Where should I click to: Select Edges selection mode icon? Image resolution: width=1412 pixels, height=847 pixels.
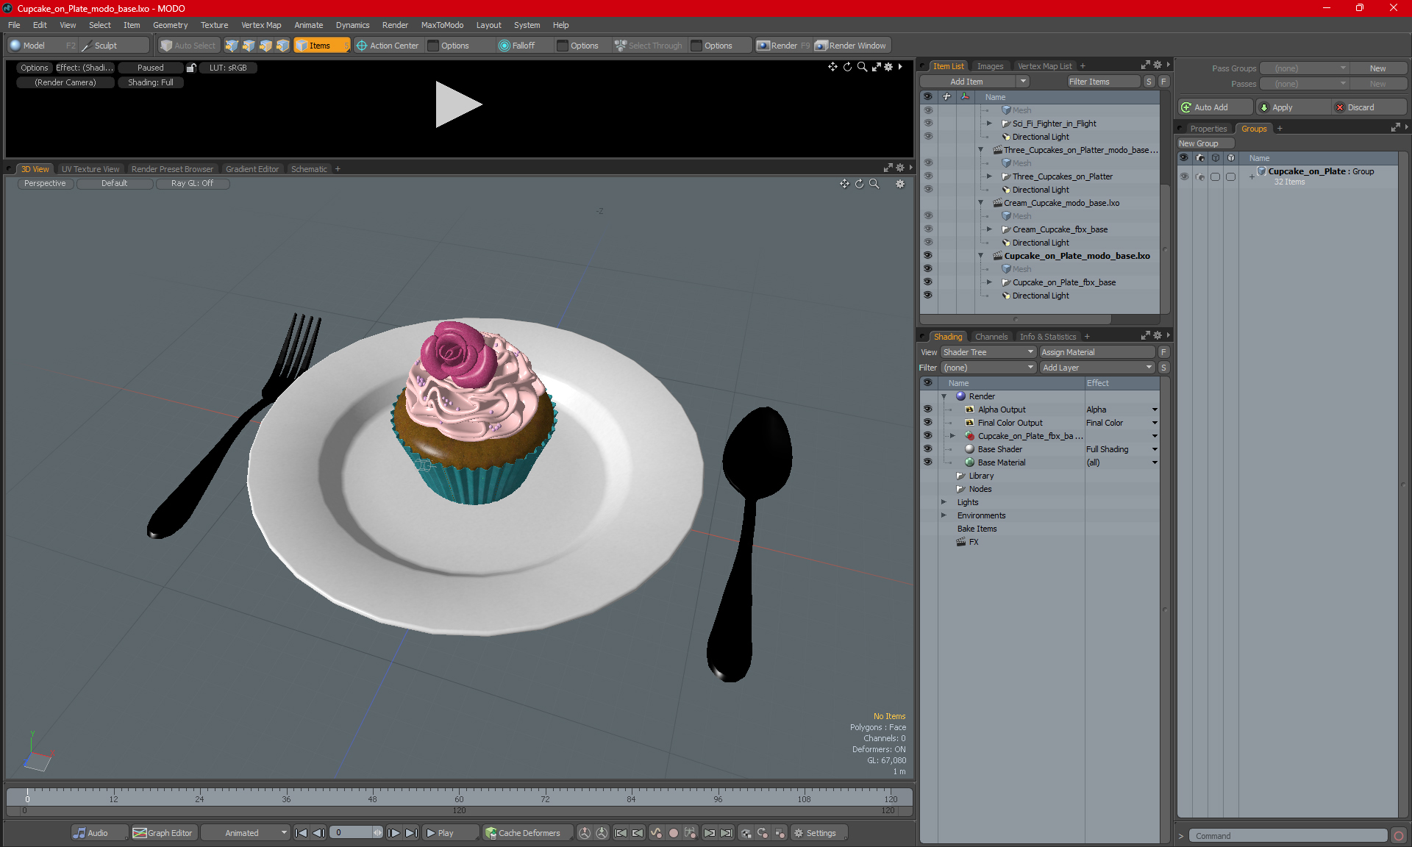(x=249, y=46)
